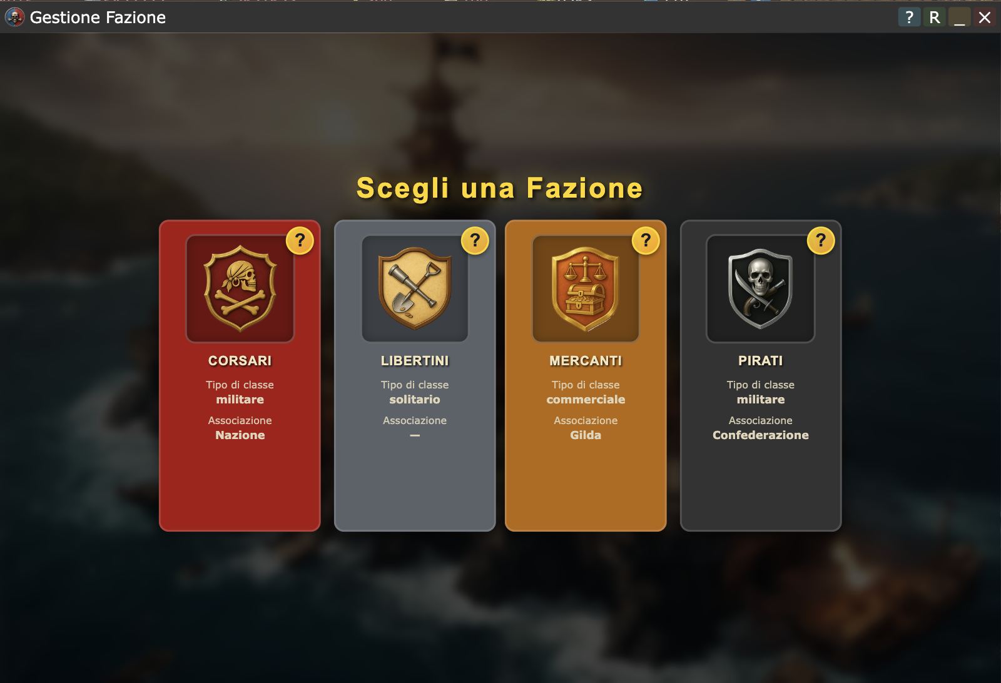Click the Corsari Nazione association label
This screenshot has height=683, width=1001.
tap(240, 435)
